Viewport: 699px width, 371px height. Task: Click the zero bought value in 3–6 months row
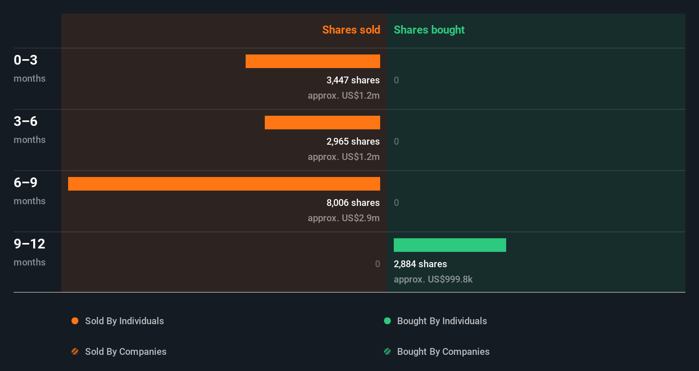point(396,141)
